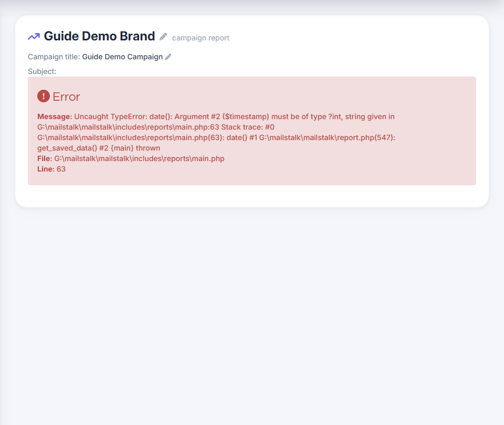This screenshot has height=425, width=504.
Task: Click the "get_saved_data() #2 {main} thrown" text line
Action: [99, 148]
